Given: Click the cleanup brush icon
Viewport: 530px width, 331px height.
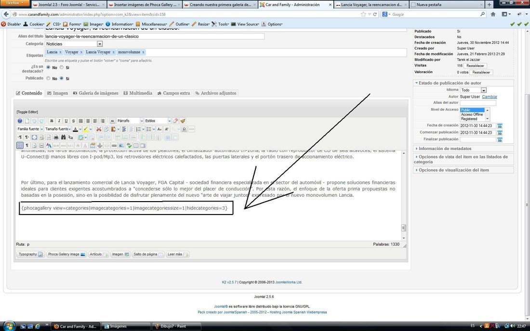Looking at the screenshot, I should pyautogui.click(x=183, y=121).
